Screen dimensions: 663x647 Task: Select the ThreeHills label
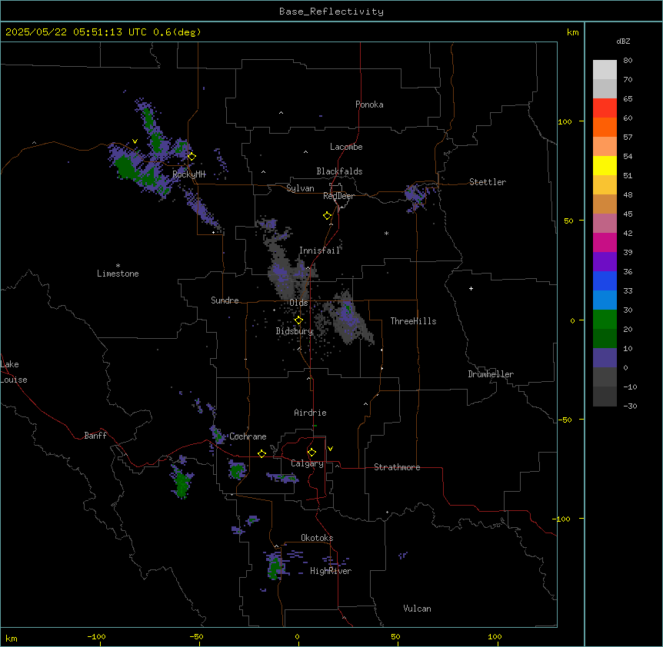[413, 321]
